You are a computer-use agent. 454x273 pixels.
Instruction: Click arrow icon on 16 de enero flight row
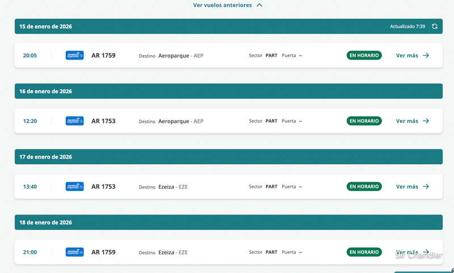point(426,121)
